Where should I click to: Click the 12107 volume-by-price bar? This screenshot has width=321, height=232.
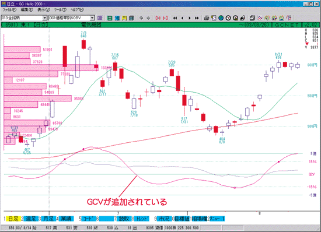pos(8,80)
